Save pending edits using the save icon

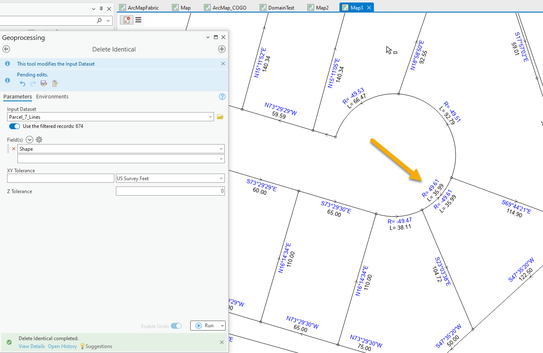pos(44,83)
